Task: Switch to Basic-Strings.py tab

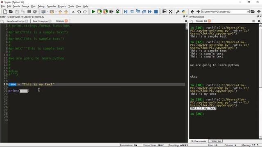Action: 40,21
